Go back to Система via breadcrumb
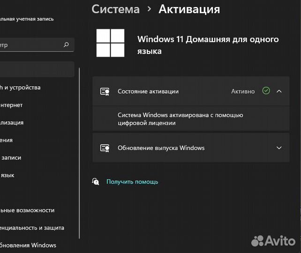Image resolution: width=301 pixels, height=253 pixels. [115, 9]
